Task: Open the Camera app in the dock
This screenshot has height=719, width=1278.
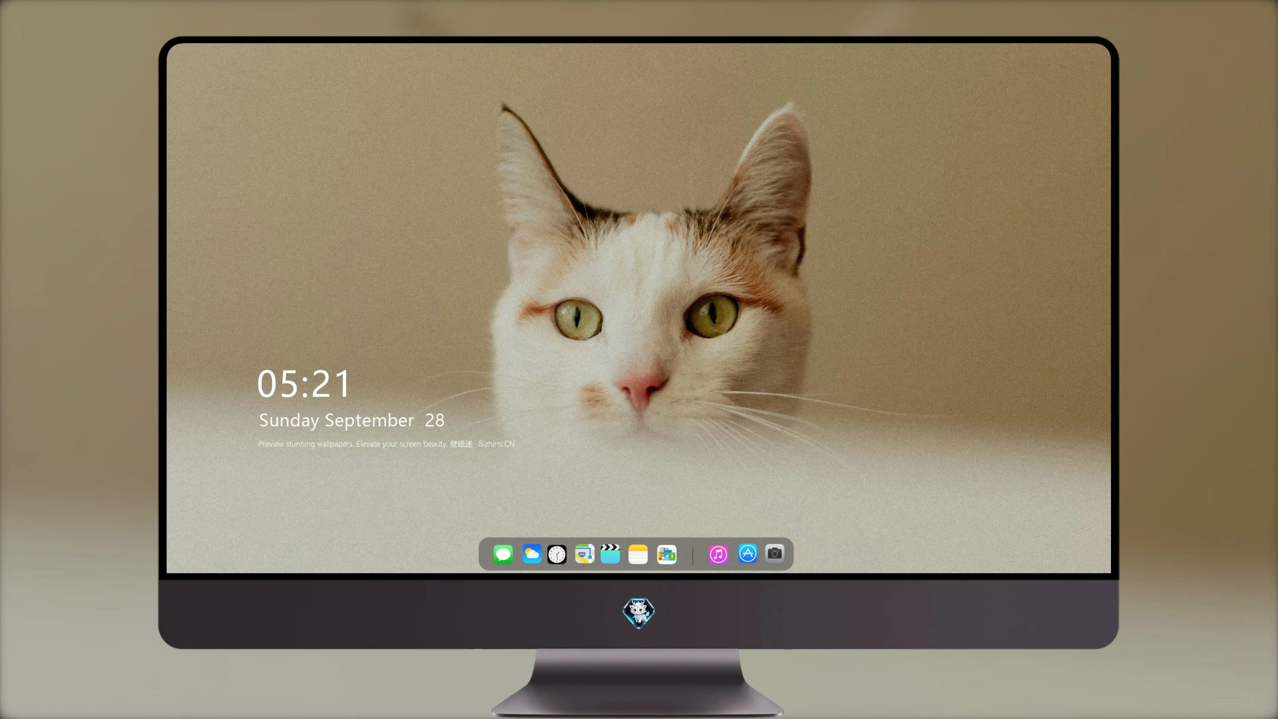Action: 774,553
